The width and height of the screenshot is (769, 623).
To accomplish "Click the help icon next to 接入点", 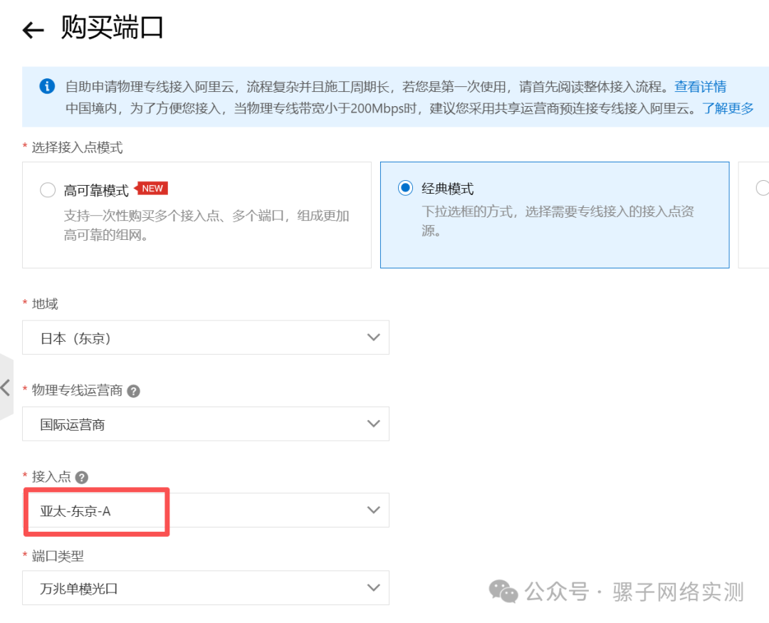I will pos(80,476).
